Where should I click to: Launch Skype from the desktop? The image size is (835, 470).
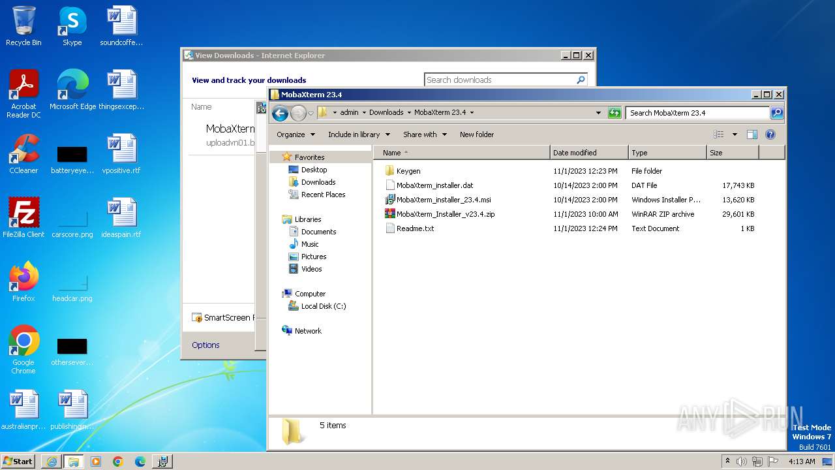[x=72, y=26]
